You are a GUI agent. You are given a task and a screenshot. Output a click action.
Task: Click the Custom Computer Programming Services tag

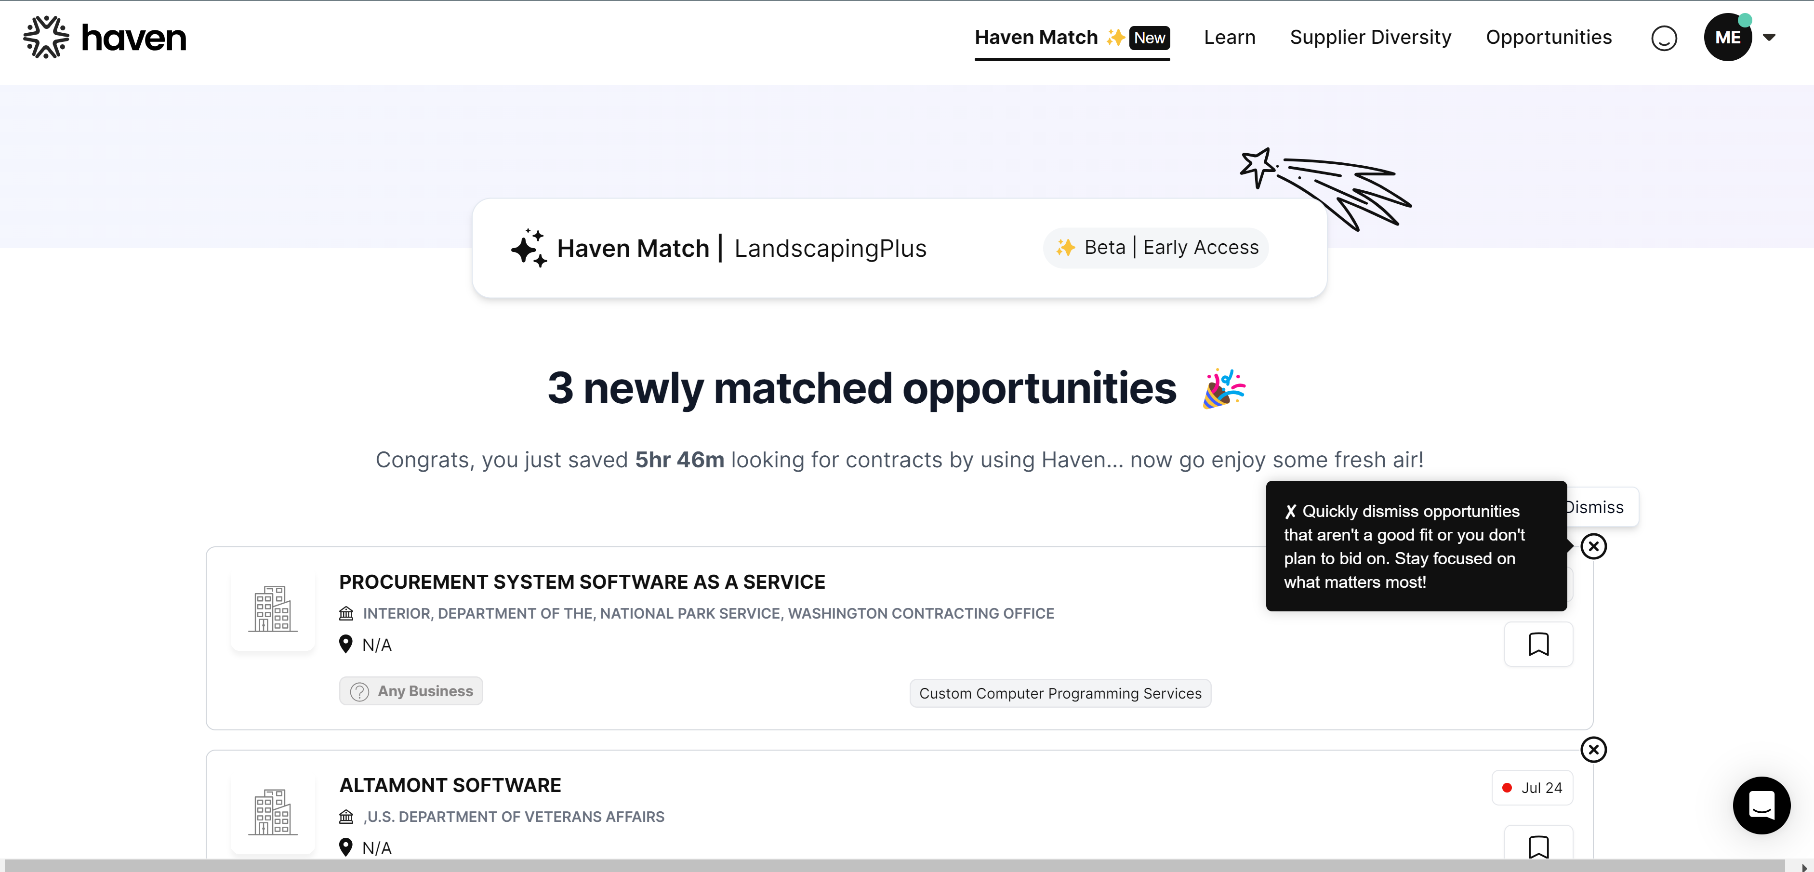coord(1060,693)
